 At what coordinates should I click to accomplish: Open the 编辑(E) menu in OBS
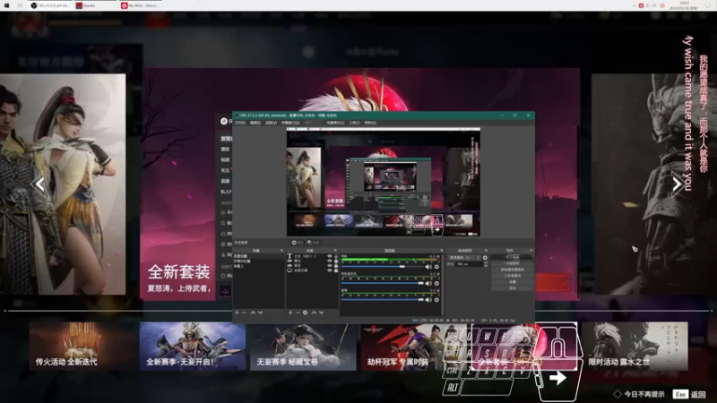click(255, 123)
